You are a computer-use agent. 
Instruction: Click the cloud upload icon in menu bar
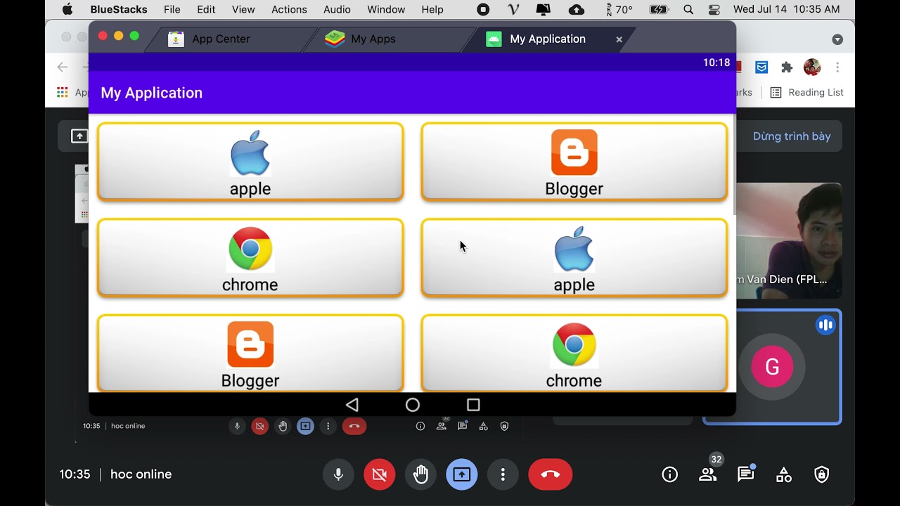click(x=577, y=9)
